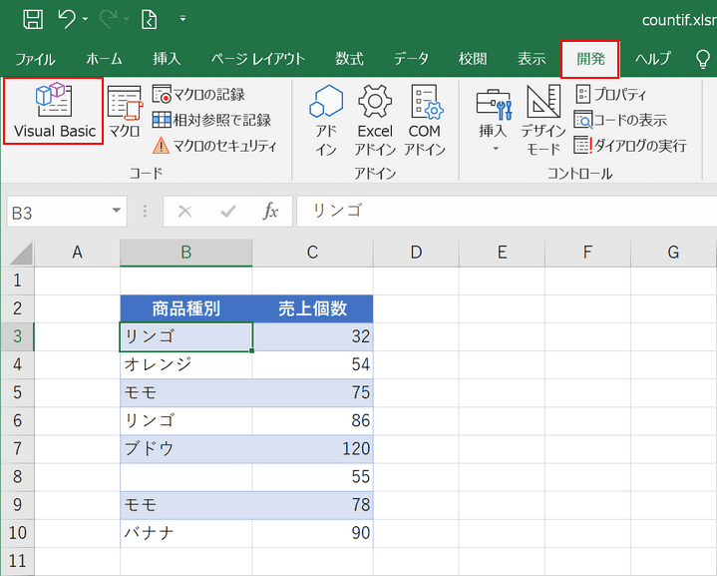
Task: Open the Macros (マクロ) dialog
Action: click(x=125, y=111)
